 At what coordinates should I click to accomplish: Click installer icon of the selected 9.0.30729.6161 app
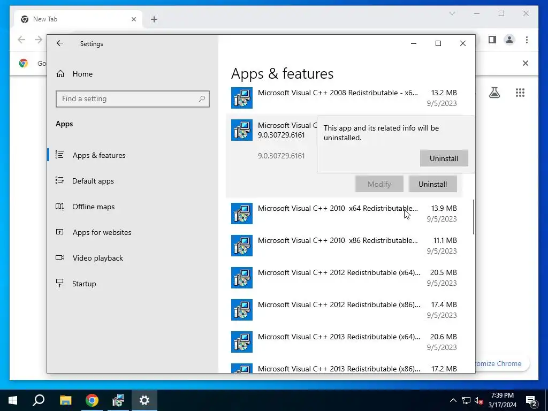coord(242,130)
